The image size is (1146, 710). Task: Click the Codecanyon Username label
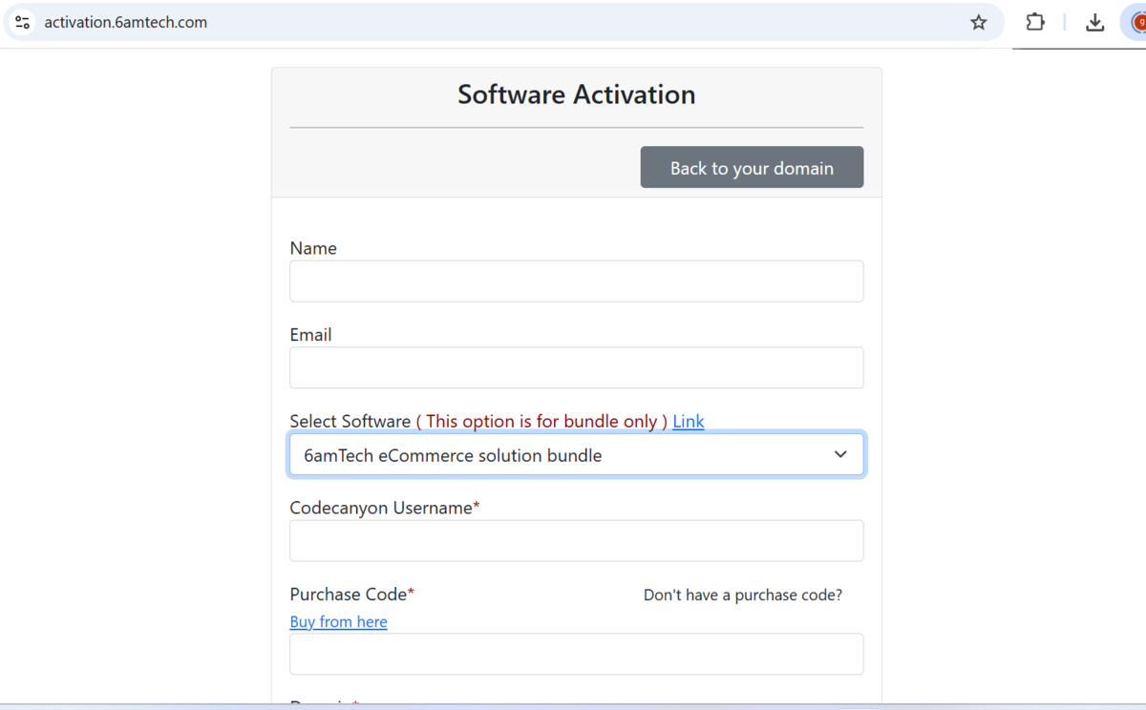381,509
